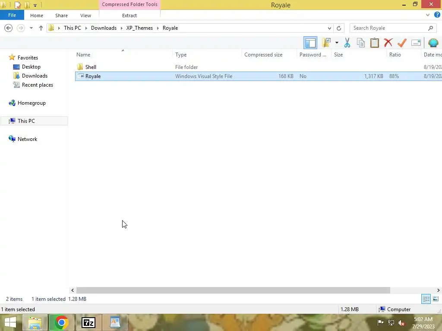The width and height of the screenshot is (442, 331).
Task: Open Customize Quick Access Toolbar dropdown
Action: 35,5
